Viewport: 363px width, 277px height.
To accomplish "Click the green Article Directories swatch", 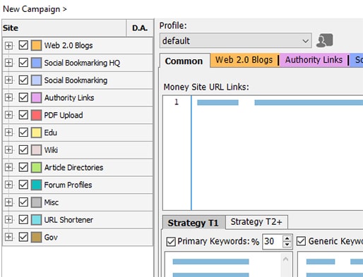I will (x=36, y=167).
